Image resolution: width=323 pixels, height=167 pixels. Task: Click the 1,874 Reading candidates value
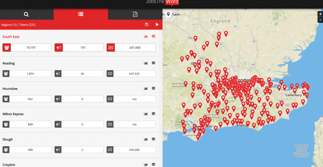tap(30, 74)
